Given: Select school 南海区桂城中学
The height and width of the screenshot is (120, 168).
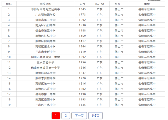Looking at the screenshot, I should pyautogui.click(x=45, y=36).
